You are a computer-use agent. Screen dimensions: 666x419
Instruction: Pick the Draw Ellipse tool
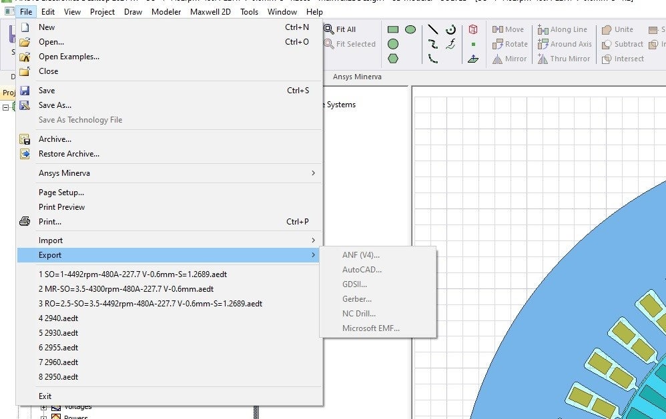click(410, 29)
